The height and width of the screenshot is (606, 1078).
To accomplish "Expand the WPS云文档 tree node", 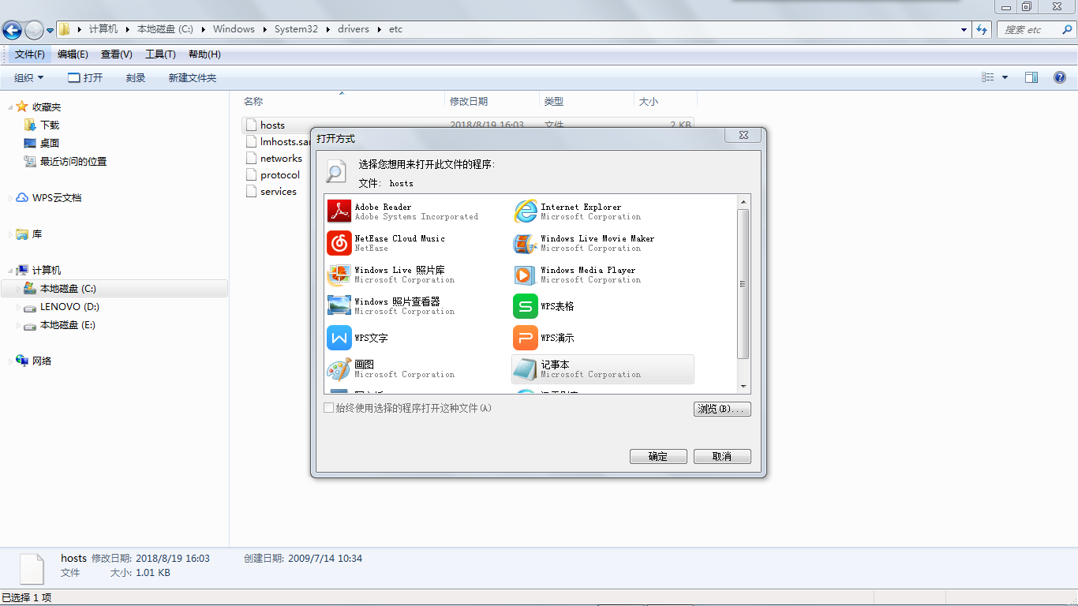I will point(10,198).
